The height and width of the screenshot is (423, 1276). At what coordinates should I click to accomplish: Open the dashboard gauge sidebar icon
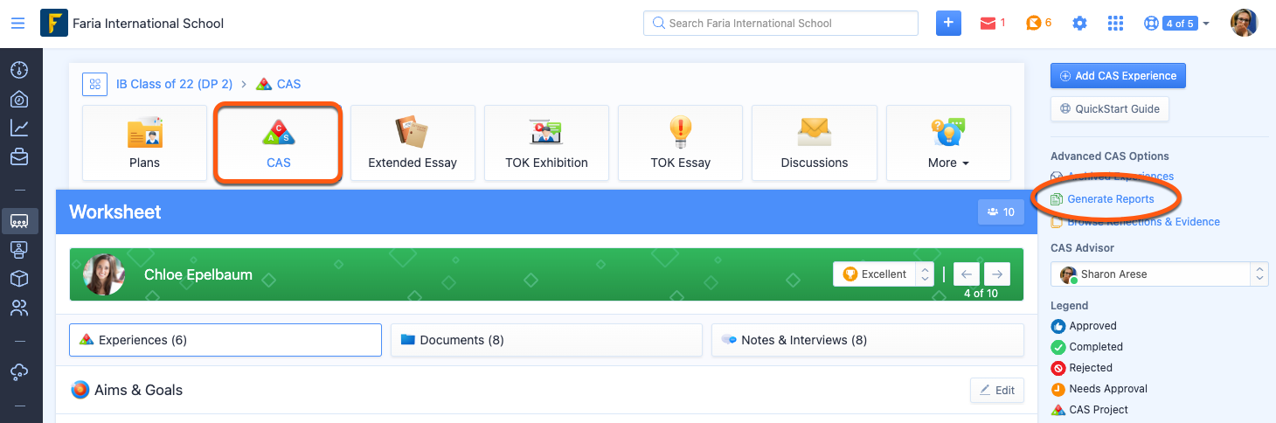tap(19, 69)
